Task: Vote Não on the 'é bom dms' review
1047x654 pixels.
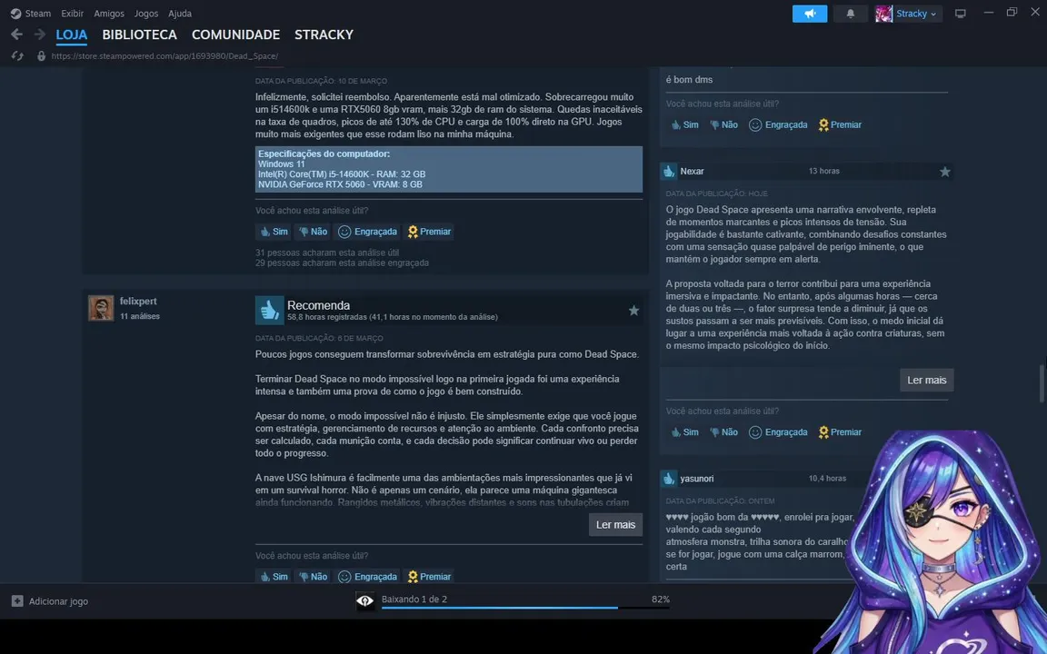Action: click(723, 124)
